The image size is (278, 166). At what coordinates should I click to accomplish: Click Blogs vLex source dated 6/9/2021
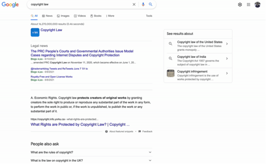tap(37, 72)
